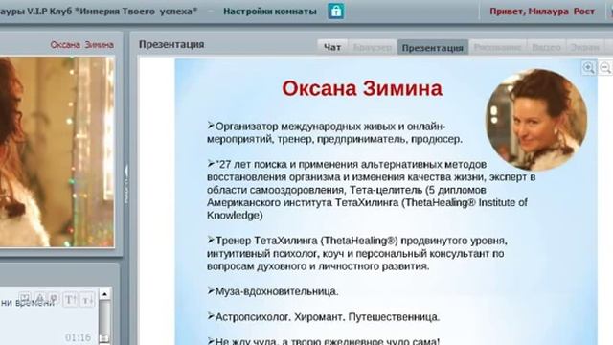The height and width of the screenshot is (345, 613).
Task: Open the Чат tab
Action: [332, 47]
